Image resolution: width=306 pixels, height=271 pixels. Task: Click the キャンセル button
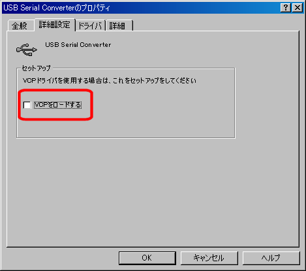209,258
